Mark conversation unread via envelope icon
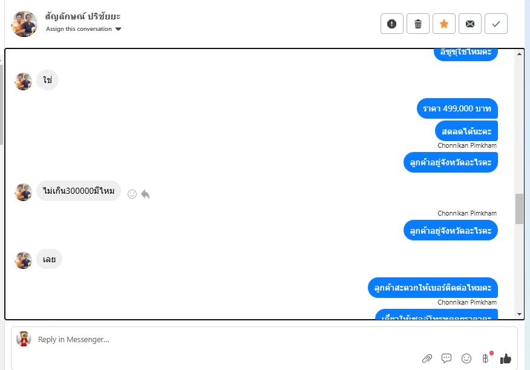Image resolution: width=530 pixels, height=370 pixels. click(x=470, y=24)
